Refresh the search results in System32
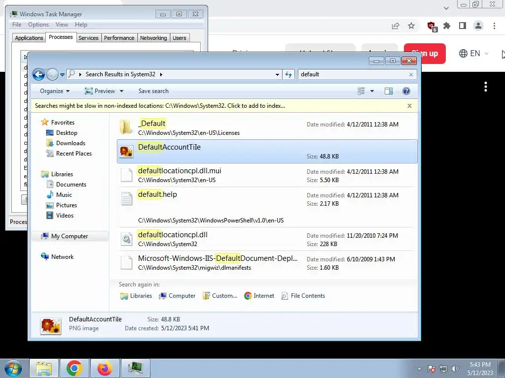This screenshot has height=378, width=505. click(288, 75)
